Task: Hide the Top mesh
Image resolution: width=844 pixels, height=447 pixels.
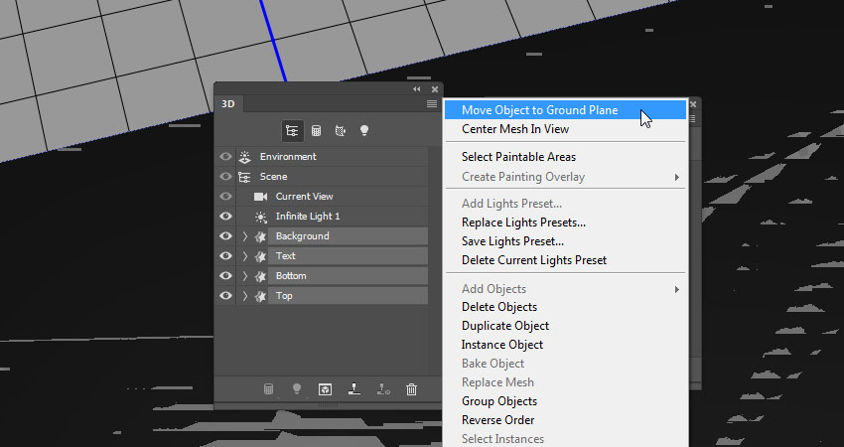Action: click(x=225, y=296)
